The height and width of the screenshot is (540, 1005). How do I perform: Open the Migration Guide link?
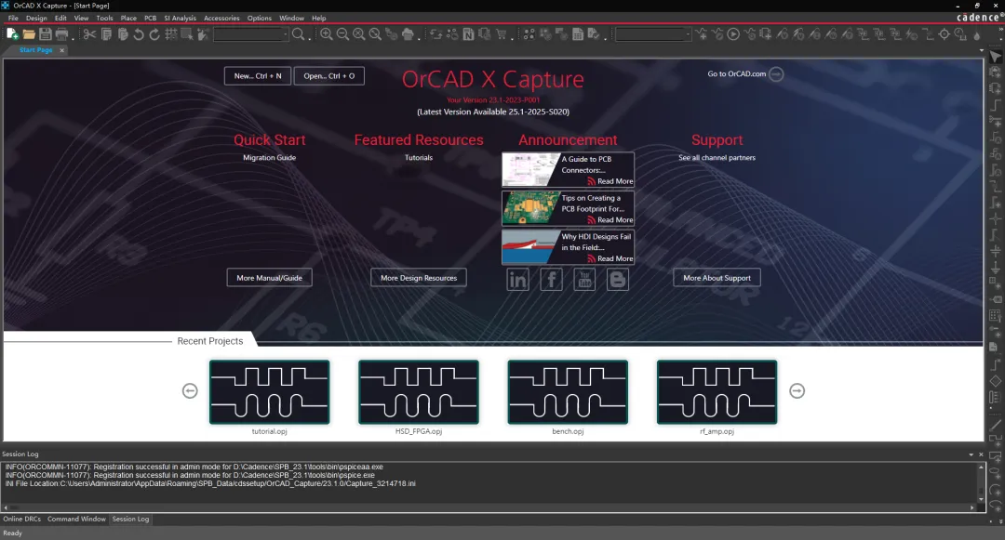pyautogui.click(x=269, y=157)
